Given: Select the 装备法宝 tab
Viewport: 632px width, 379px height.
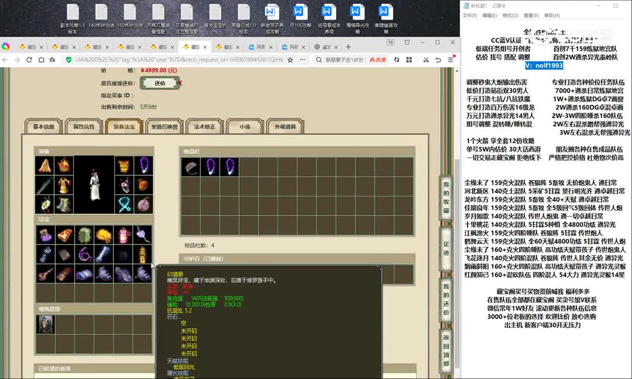Looking at the screenshot, I should (x=124, y=126).
